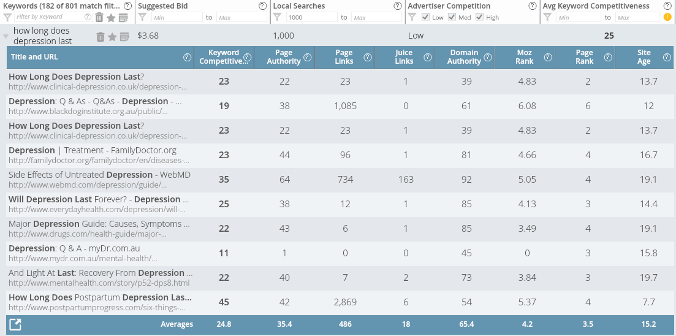Screen dimensions: 676x336
Task: Collapse the 'how long does depression last' row
Action: (x=6, y=37)
